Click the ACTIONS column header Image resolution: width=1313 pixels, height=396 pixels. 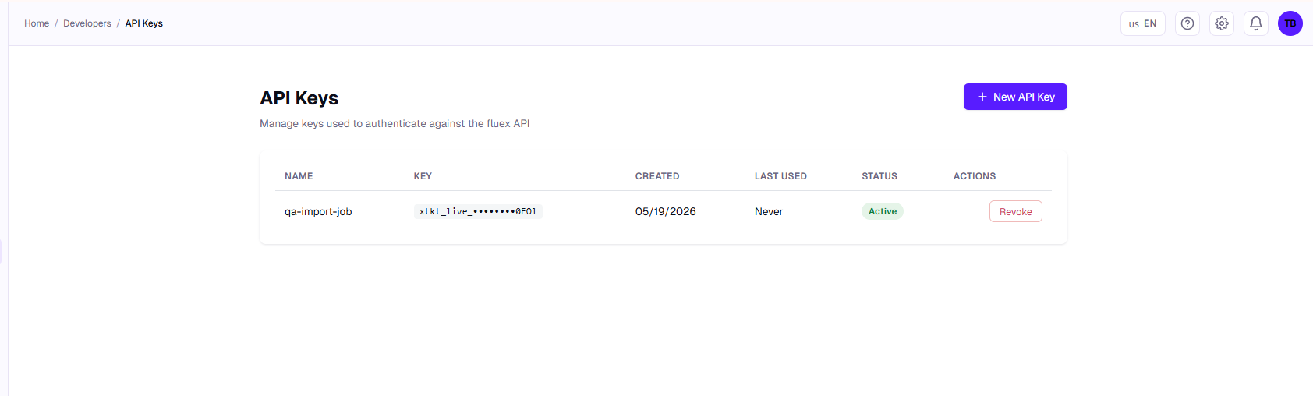point(975,176)
